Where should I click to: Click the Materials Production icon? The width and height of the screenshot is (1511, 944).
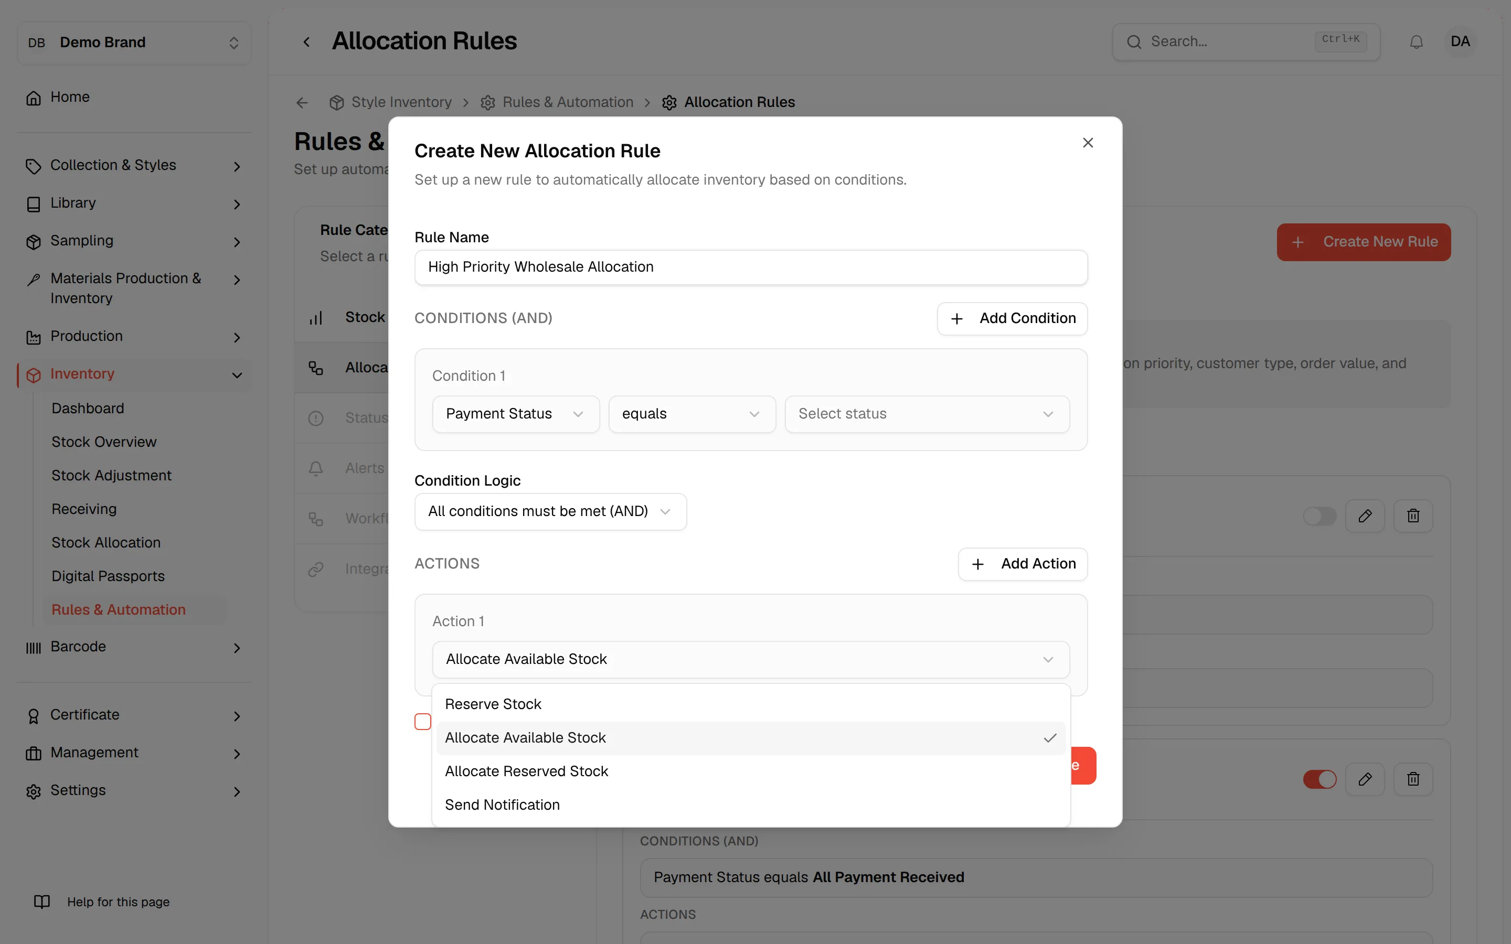[34, 279]
